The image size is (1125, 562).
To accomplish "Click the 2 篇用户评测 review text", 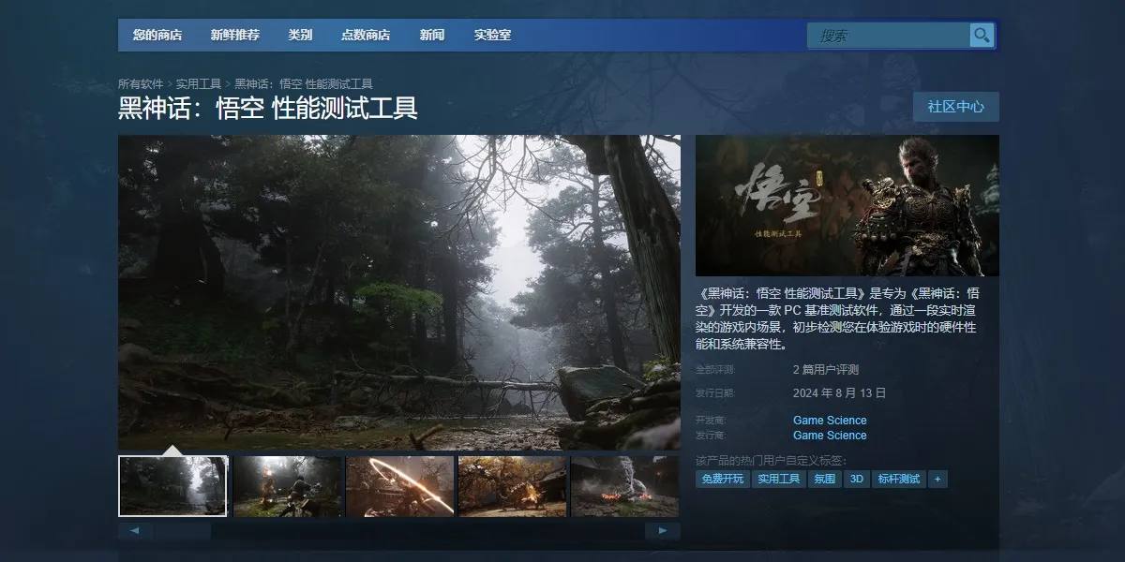I will coord(826,370).
